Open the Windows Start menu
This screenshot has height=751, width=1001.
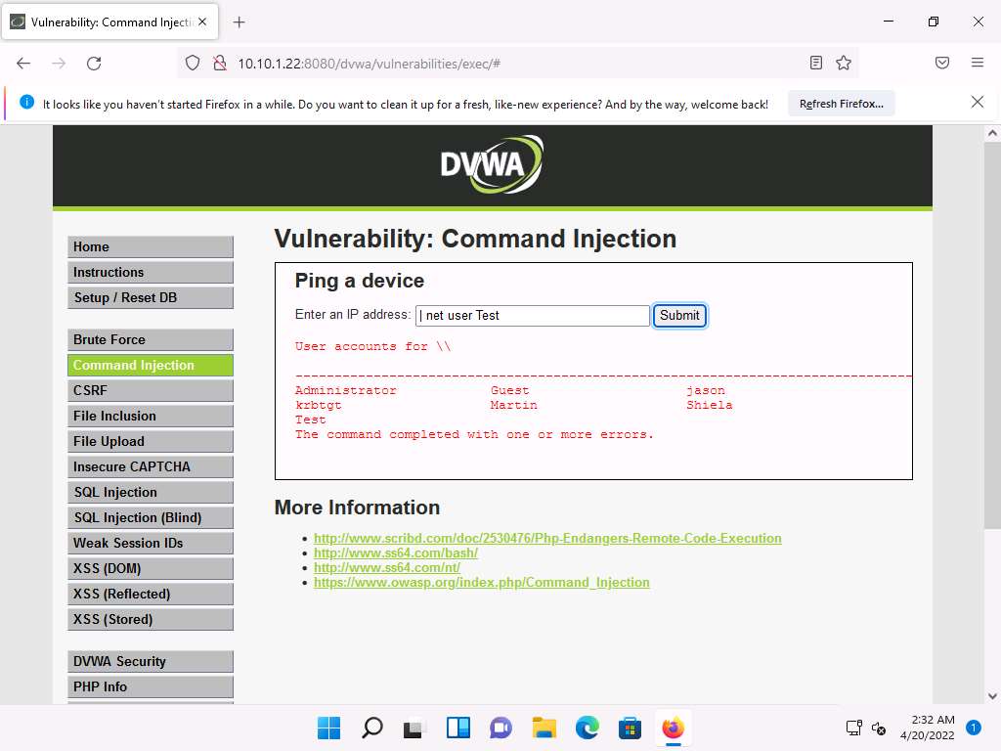(328, 728)
